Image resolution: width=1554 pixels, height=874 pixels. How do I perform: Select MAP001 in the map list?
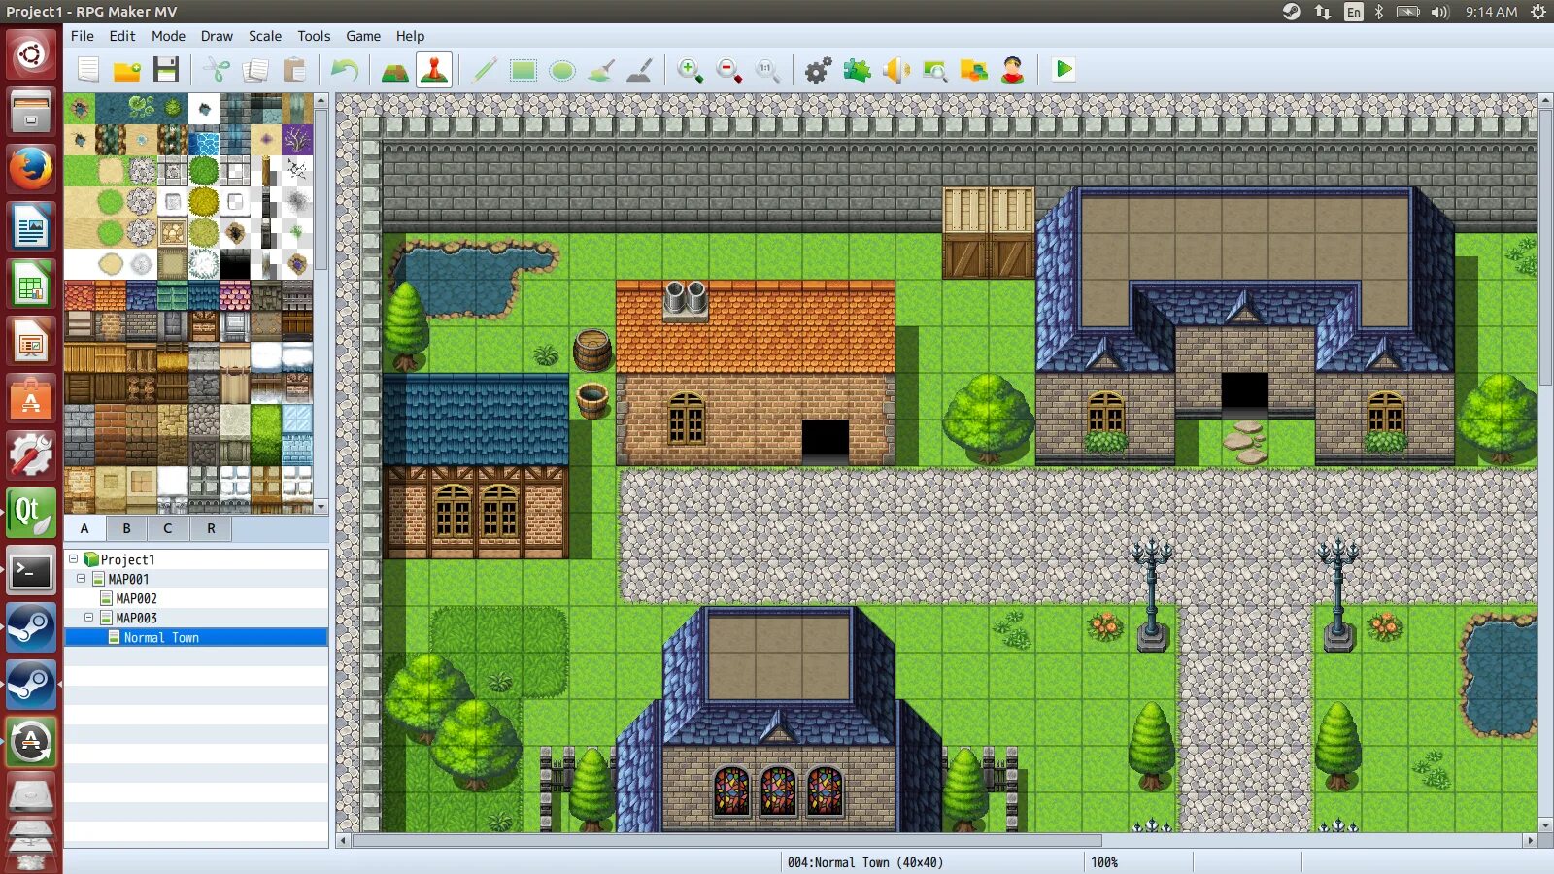(128, 579)
